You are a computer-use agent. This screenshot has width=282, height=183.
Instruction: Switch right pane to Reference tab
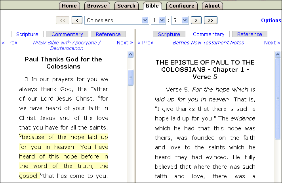point(250,34)
